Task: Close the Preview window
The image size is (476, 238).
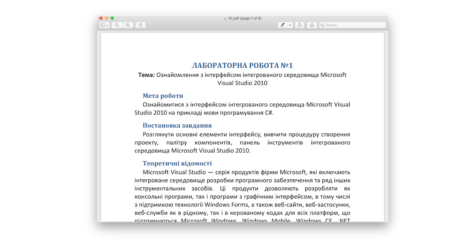Action: [101, 18]
